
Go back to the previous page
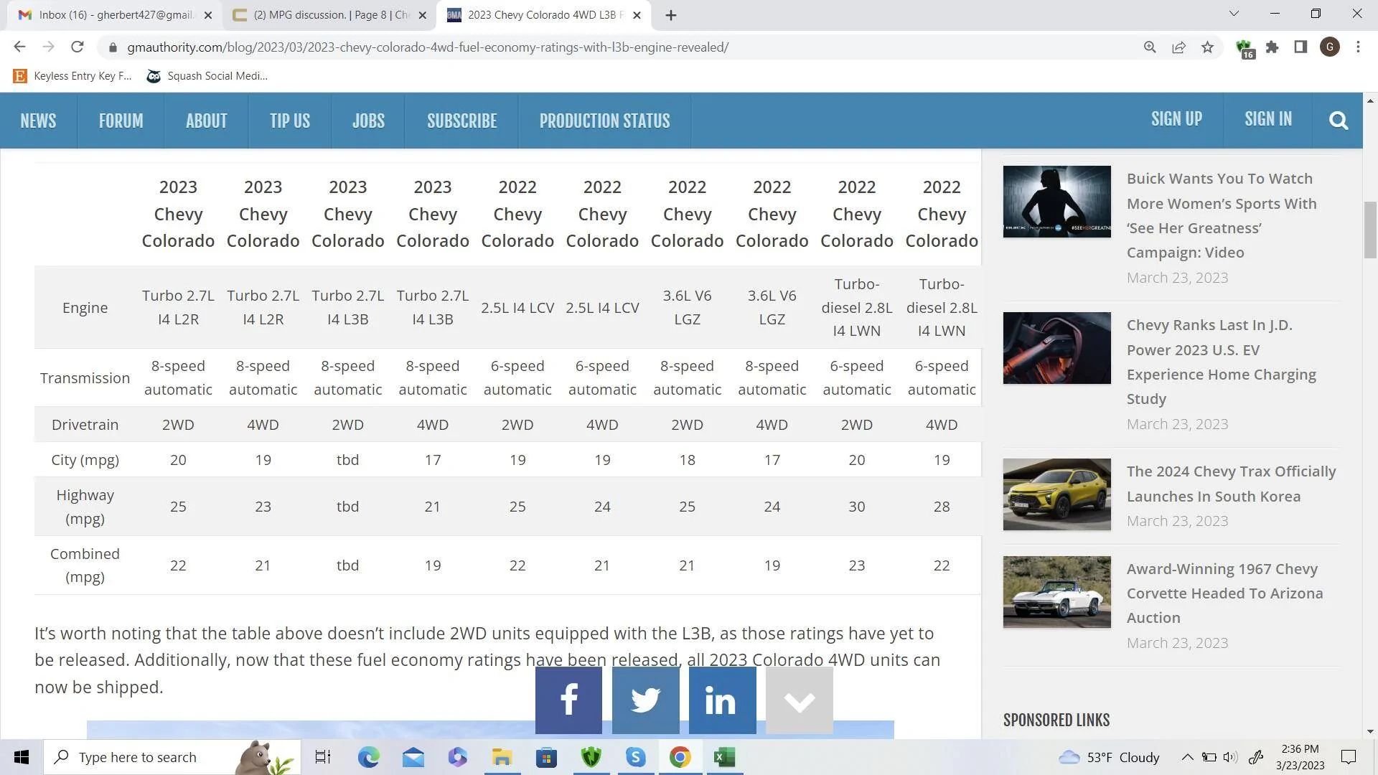click(x=19, y=47)
